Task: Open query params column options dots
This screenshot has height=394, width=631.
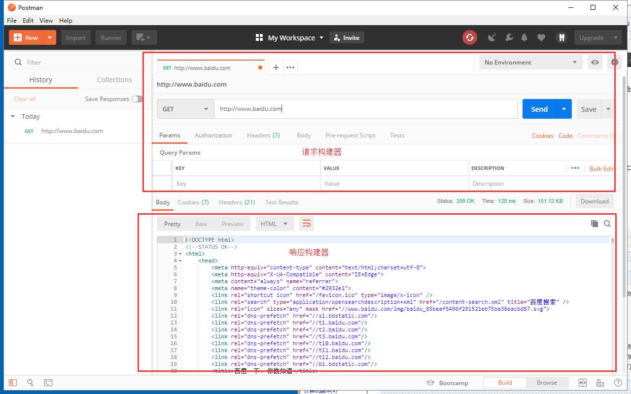Action: click(575, 168)
